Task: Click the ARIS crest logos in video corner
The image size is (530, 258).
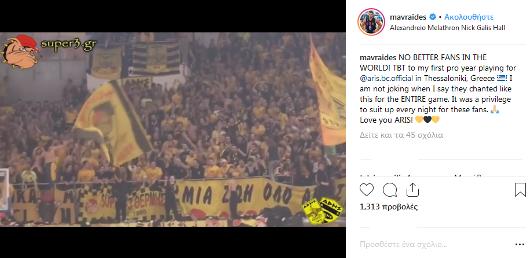Action: click(322, 211)
